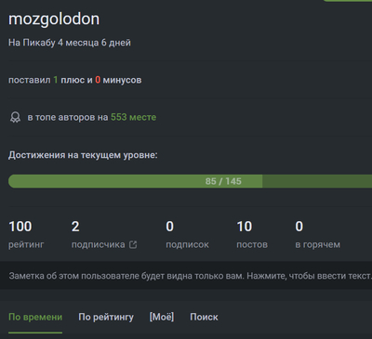Click the 85 / 145 progress bar
The width and height of the screenshot is (372, 339).
pos(190,181)
